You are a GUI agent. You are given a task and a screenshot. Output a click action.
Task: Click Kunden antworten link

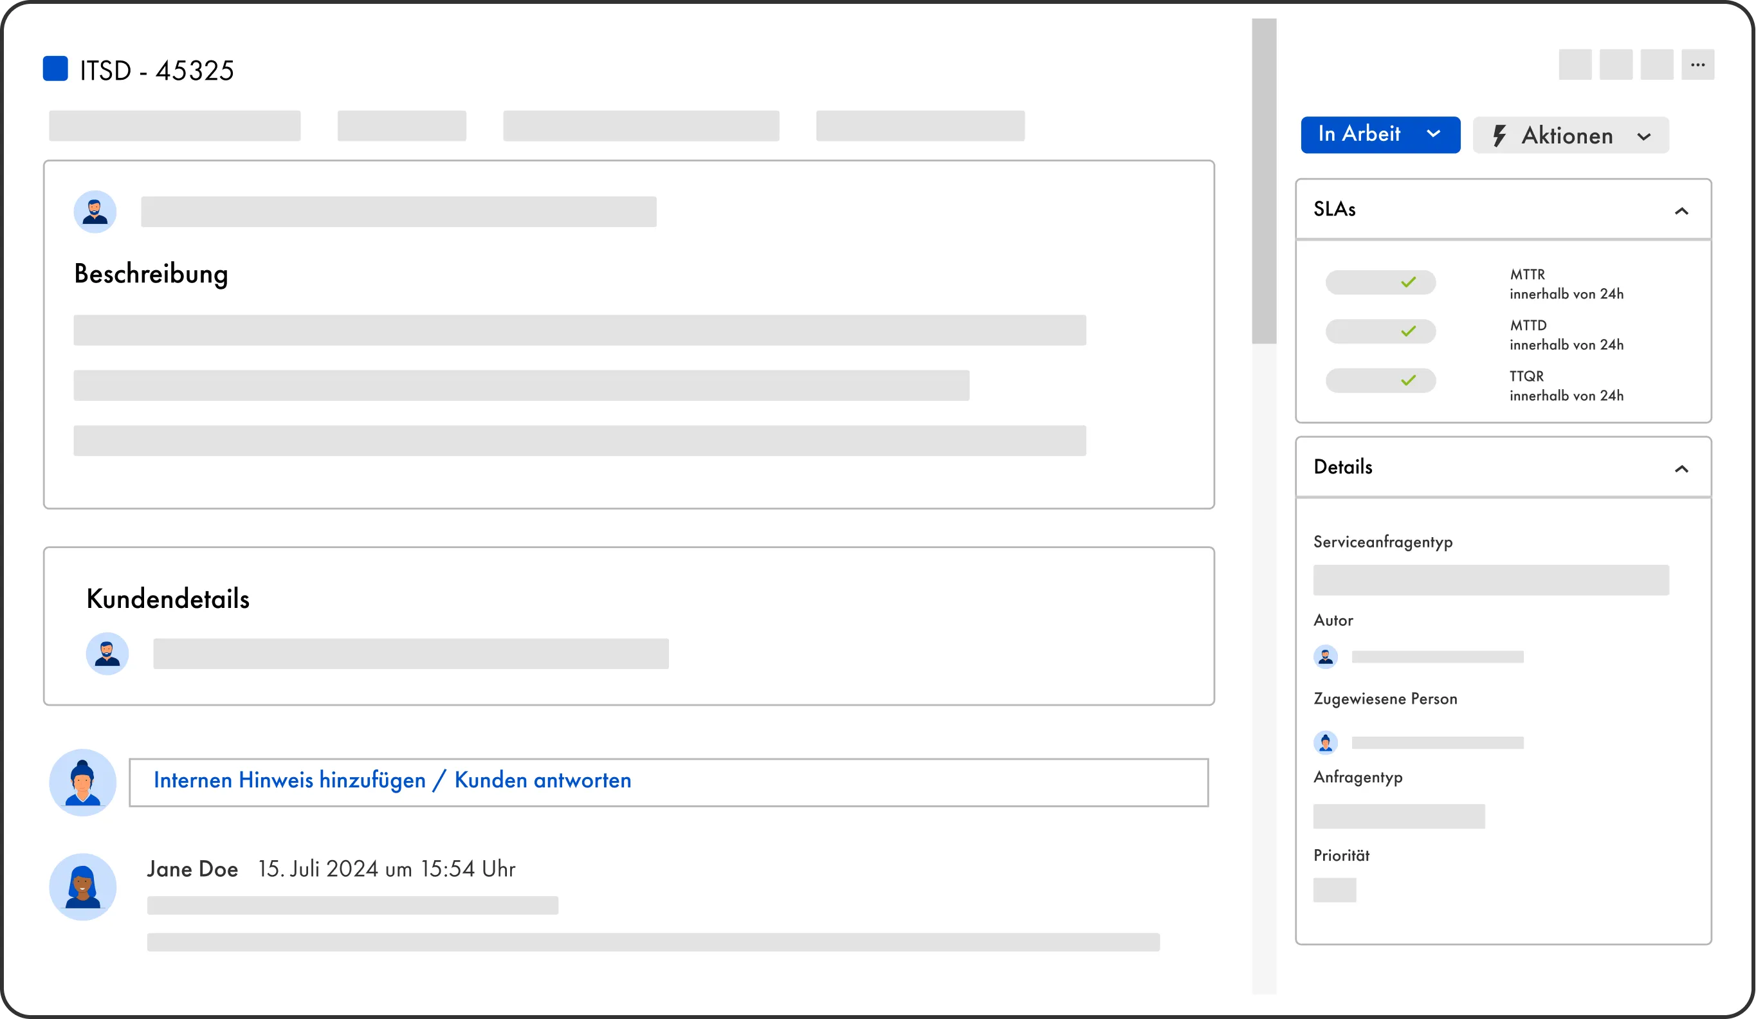(542, 780)
